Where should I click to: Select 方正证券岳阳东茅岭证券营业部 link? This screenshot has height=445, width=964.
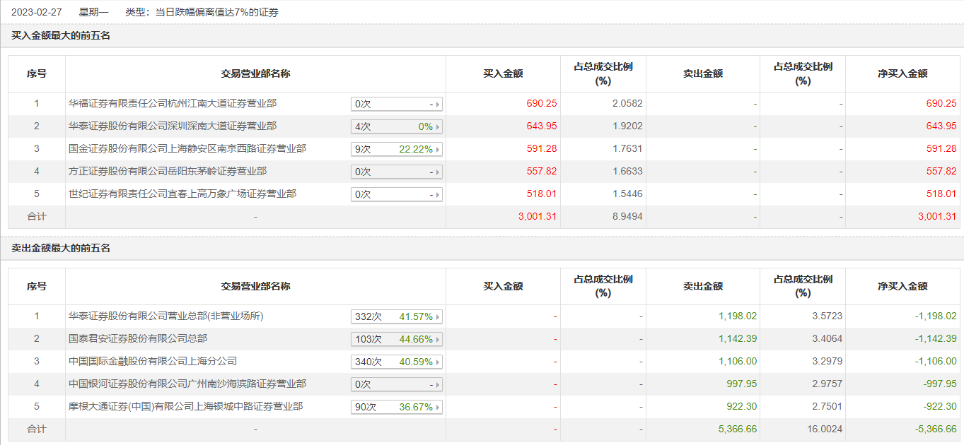[x=168, y=171]
